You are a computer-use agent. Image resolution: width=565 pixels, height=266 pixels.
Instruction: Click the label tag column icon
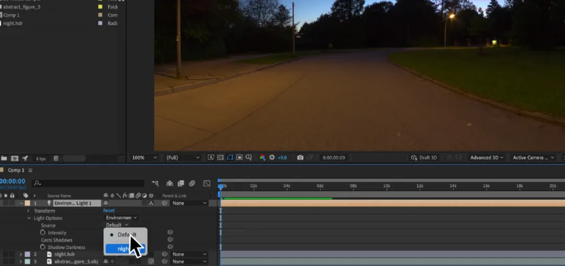click(26, 195)
